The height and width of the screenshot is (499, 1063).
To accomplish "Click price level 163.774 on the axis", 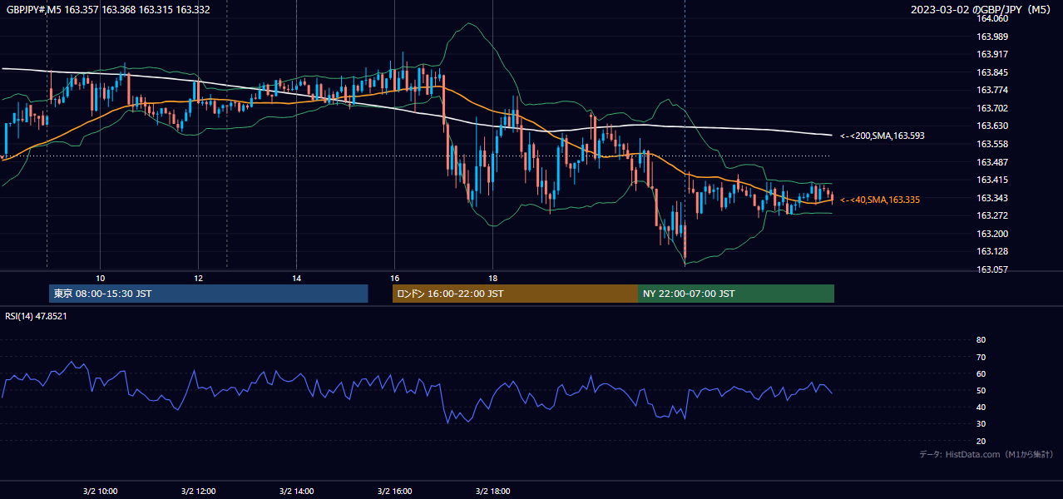I will pyautogui.click(x=991, y=90).
